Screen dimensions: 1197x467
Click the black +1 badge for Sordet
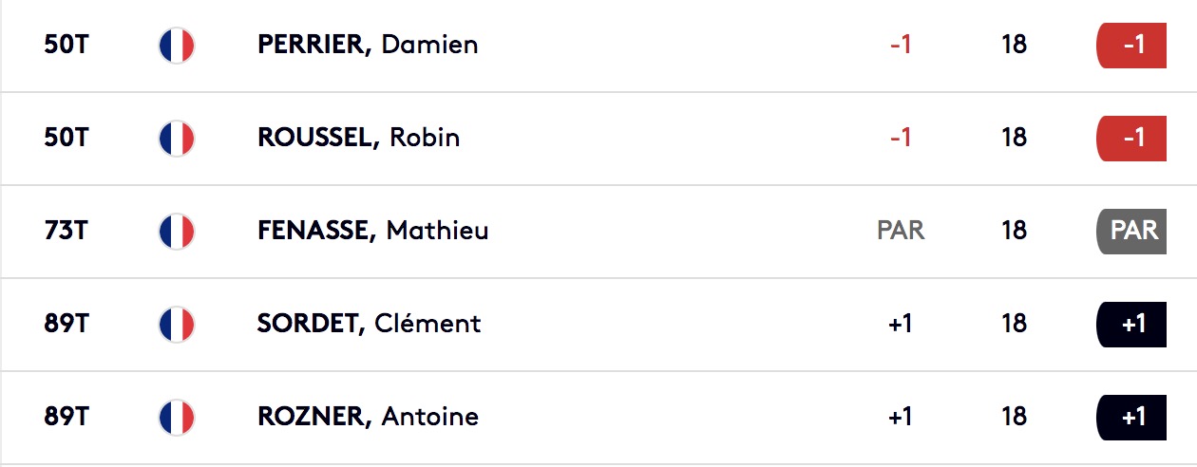1131,324
